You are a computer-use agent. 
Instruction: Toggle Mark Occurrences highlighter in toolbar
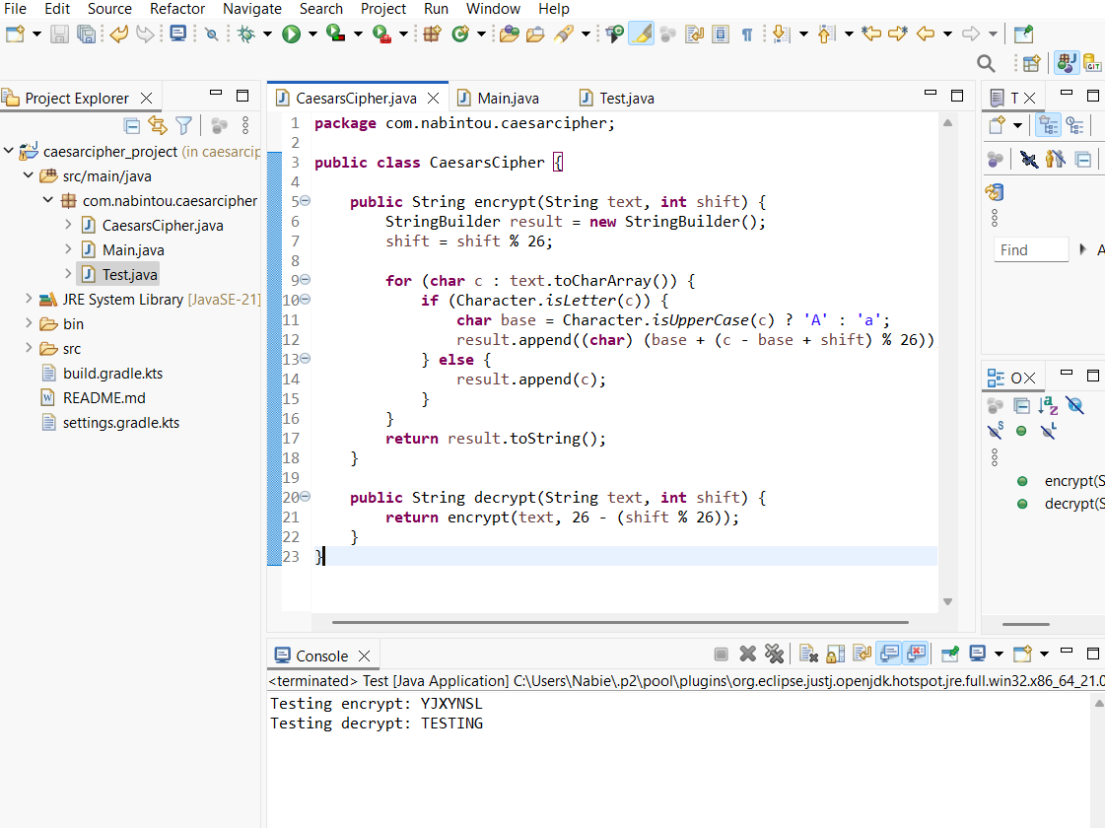tap(642, 34)
